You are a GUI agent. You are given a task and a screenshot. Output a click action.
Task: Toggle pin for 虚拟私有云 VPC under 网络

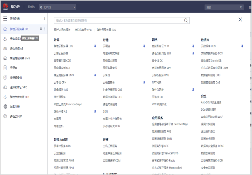[193, 46]
